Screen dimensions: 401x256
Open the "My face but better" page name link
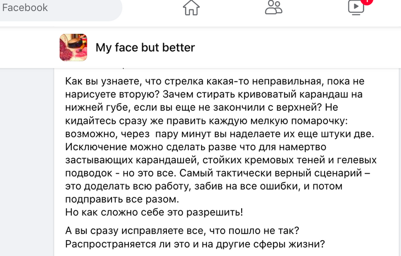coord(145,48)
